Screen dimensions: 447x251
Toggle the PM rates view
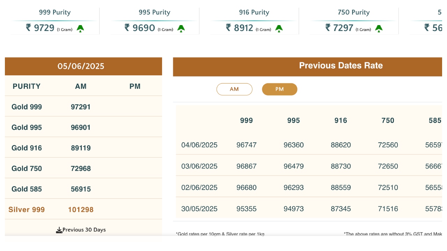coord(279,89)
